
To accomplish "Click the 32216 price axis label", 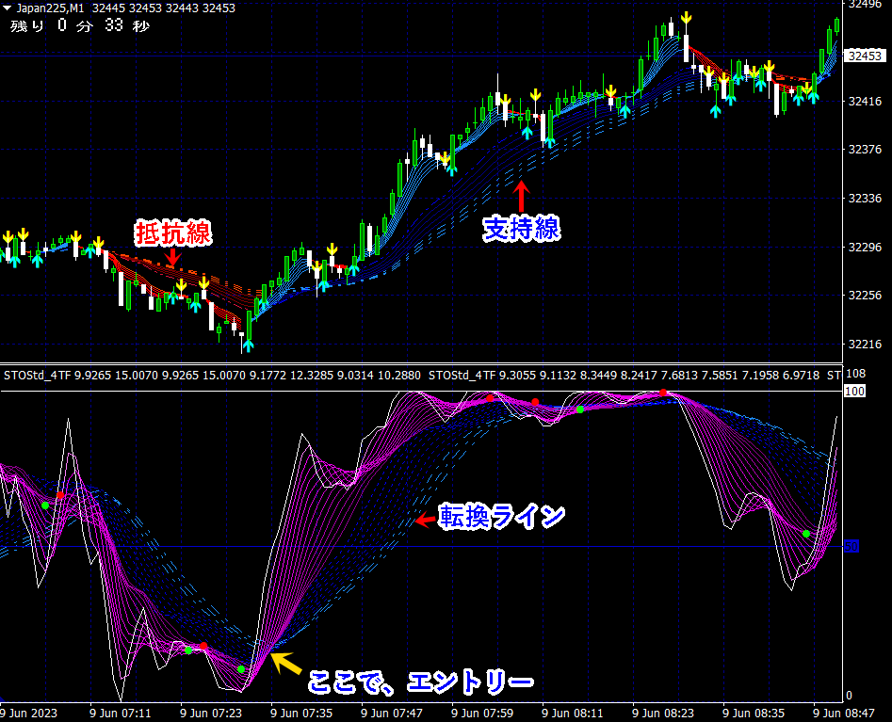I will 865,344.
